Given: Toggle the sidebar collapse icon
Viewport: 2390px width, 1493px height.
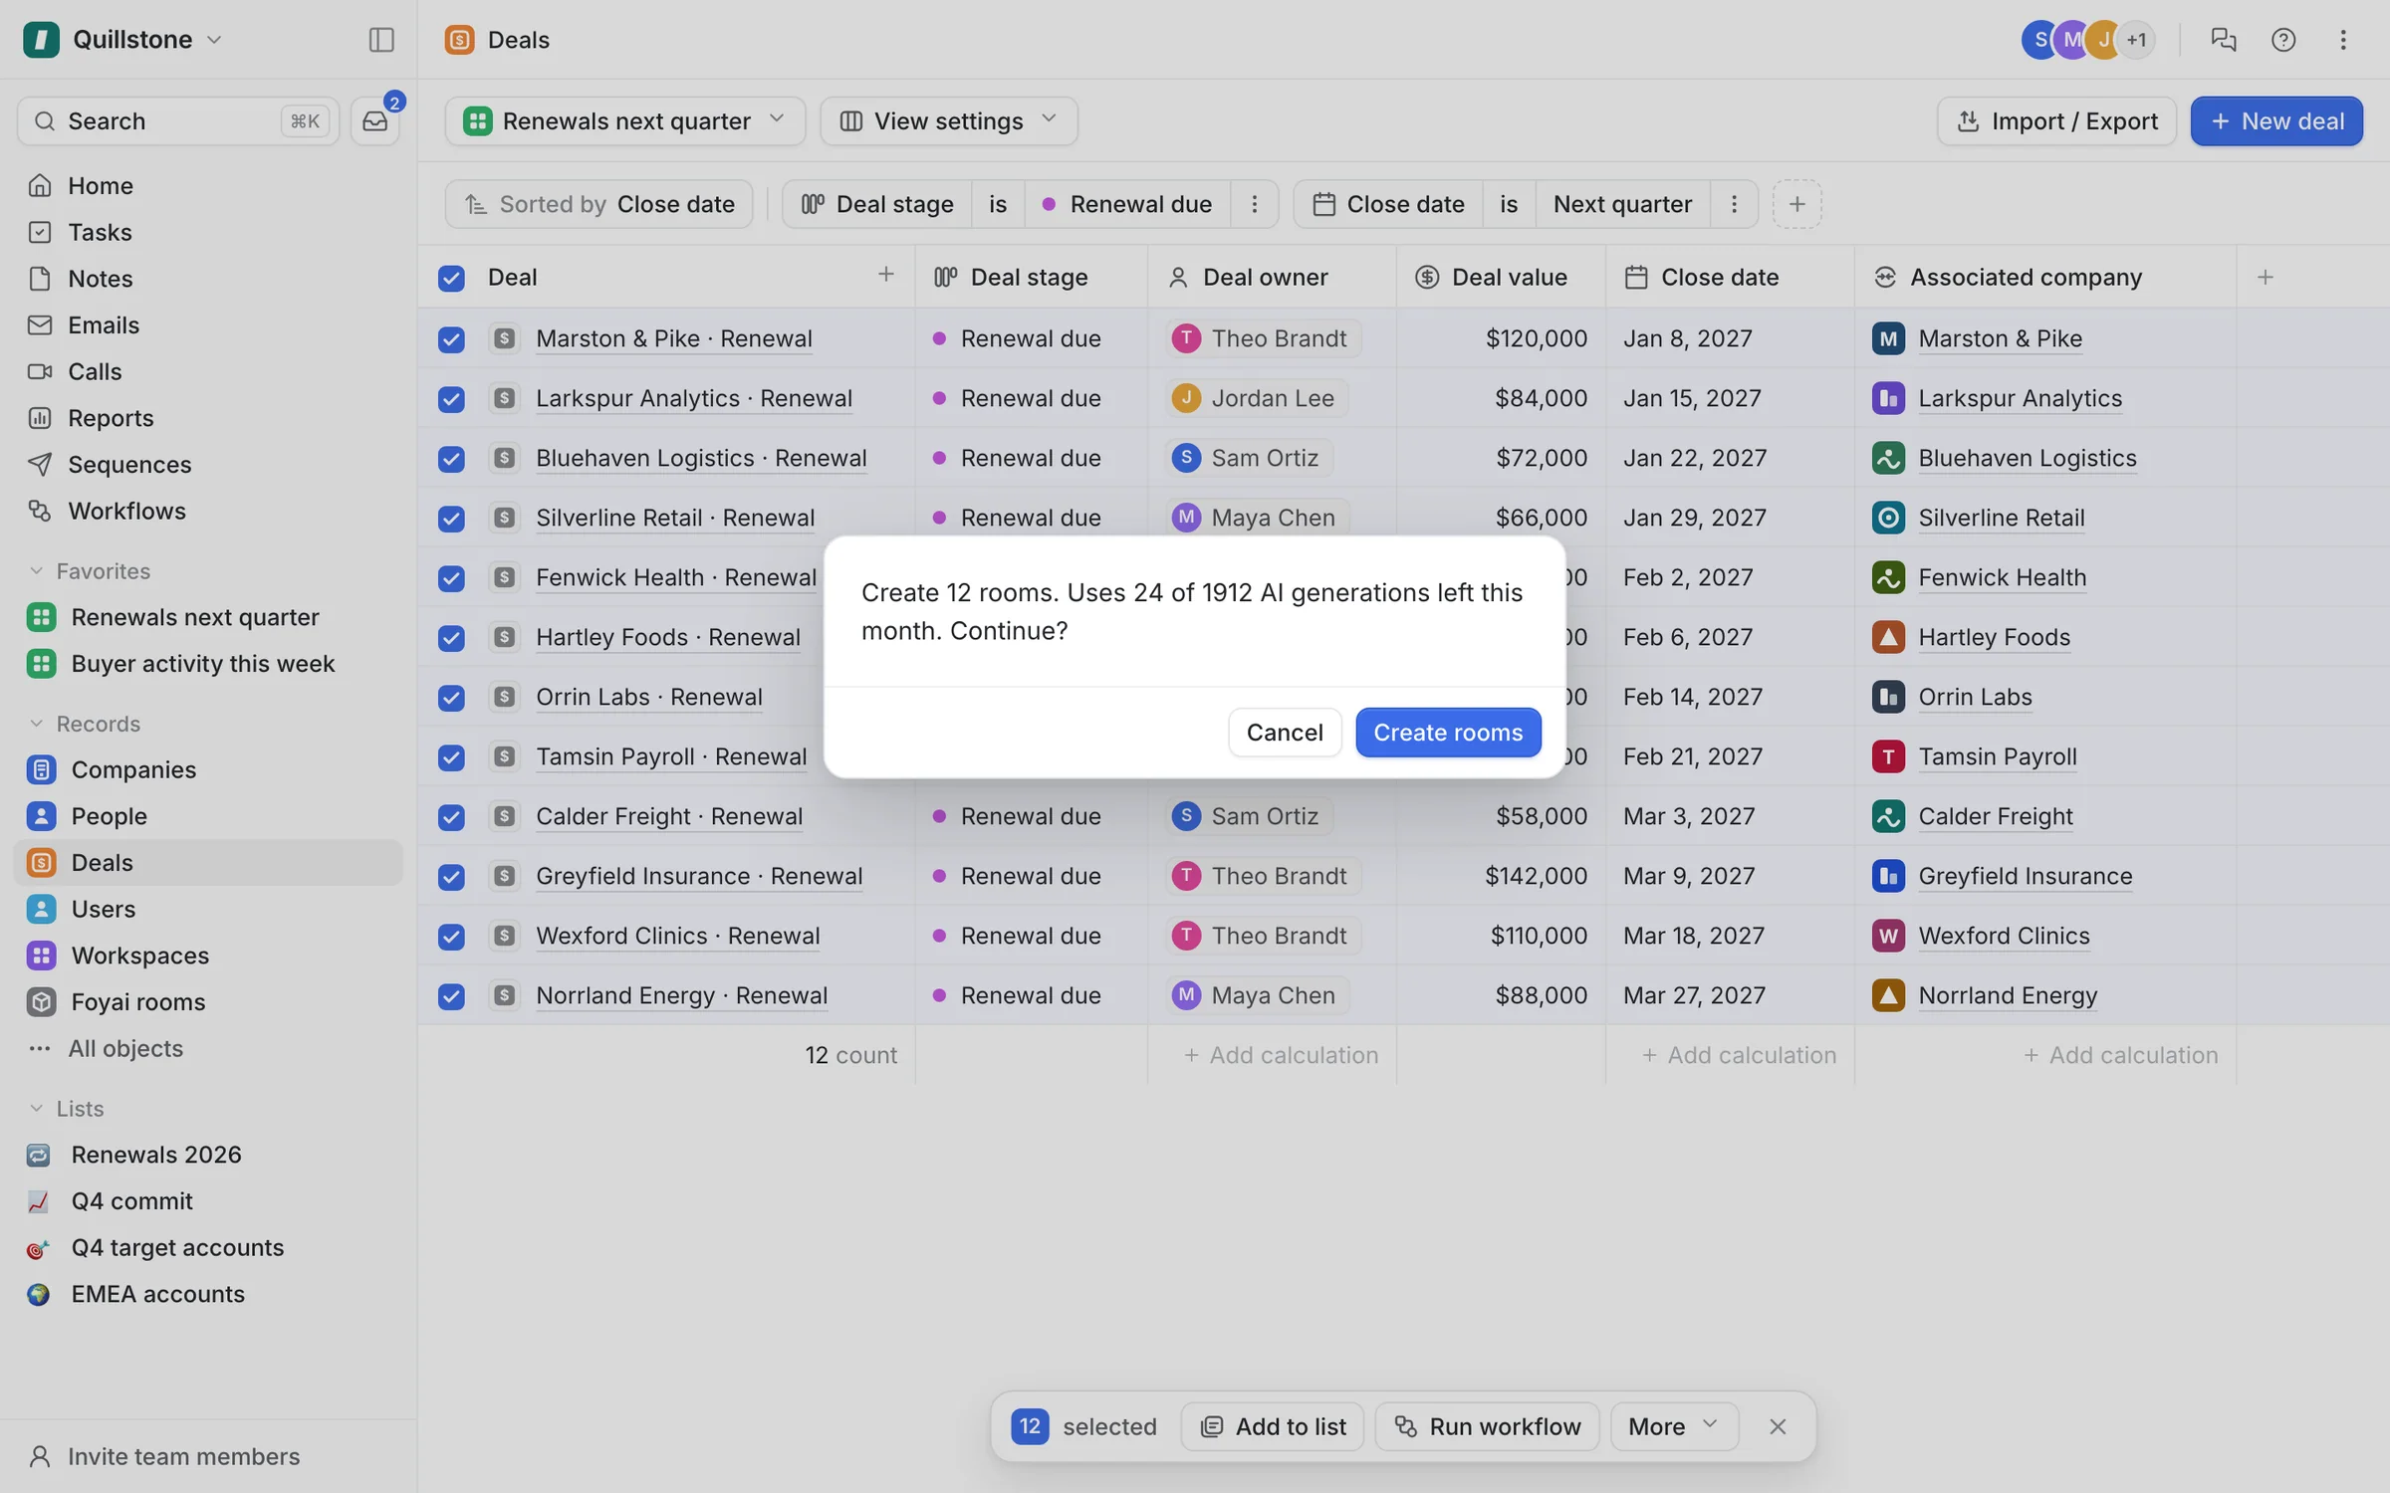Looking at the screenshot, I should (x=381, y=40).
